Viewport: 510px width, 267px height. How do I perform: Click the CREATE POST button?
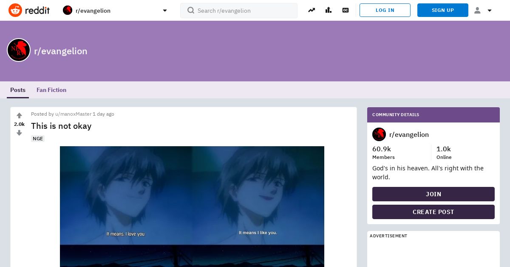click(433, 212)
